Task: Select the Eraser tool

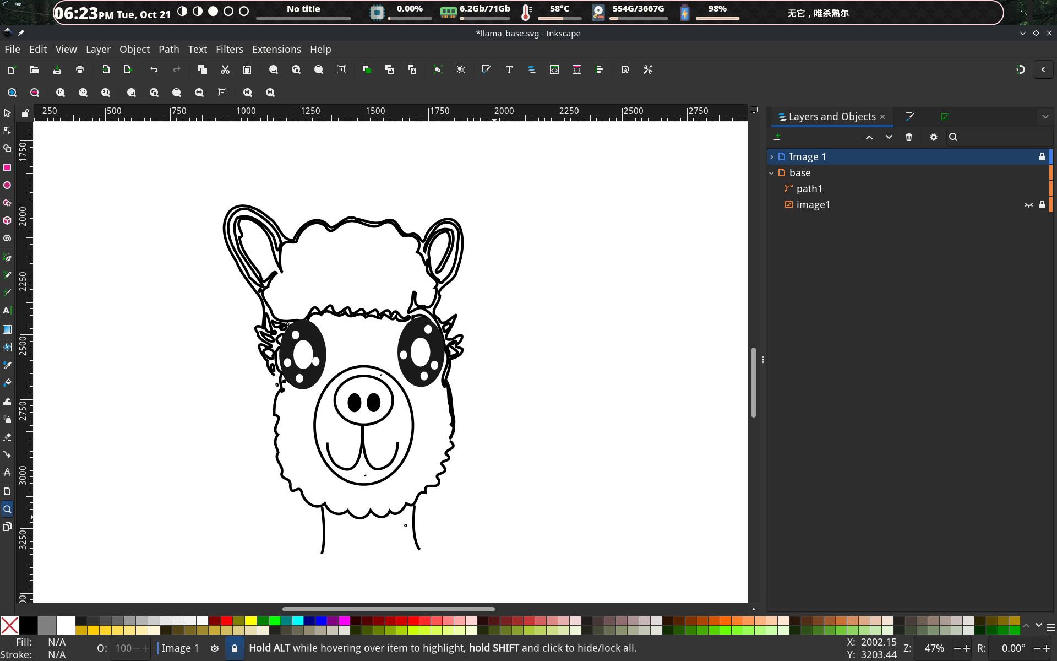Action: [x=7, y=437]
